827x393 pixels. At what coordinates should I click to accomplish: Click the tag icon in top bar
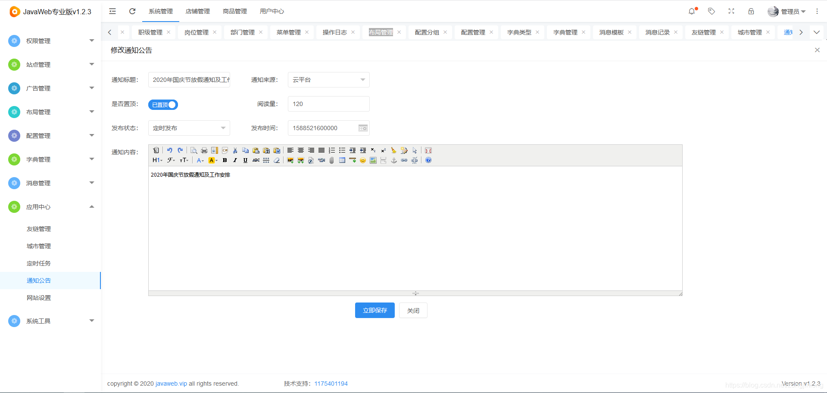pos(712,11)
